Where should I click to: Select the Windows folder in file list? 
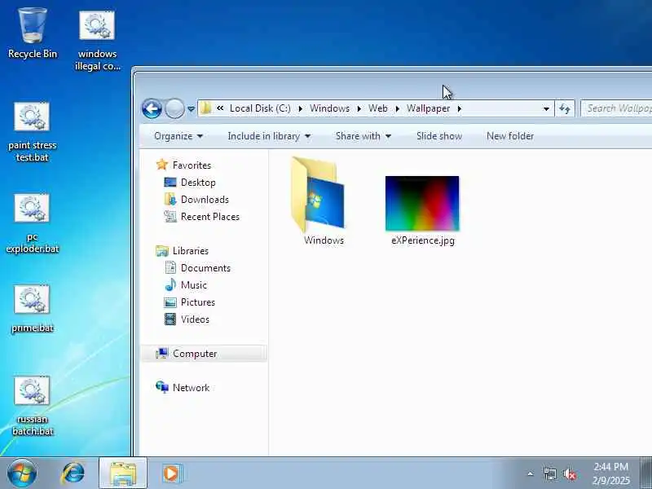coord(320,200)
